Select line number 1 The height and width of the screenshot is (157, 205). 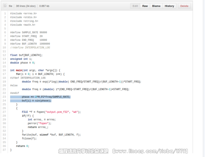(5, 13)
